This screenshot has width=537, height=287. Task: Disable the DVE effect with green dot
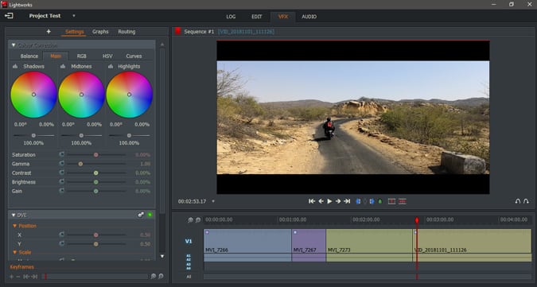click(x=150, y=215)
